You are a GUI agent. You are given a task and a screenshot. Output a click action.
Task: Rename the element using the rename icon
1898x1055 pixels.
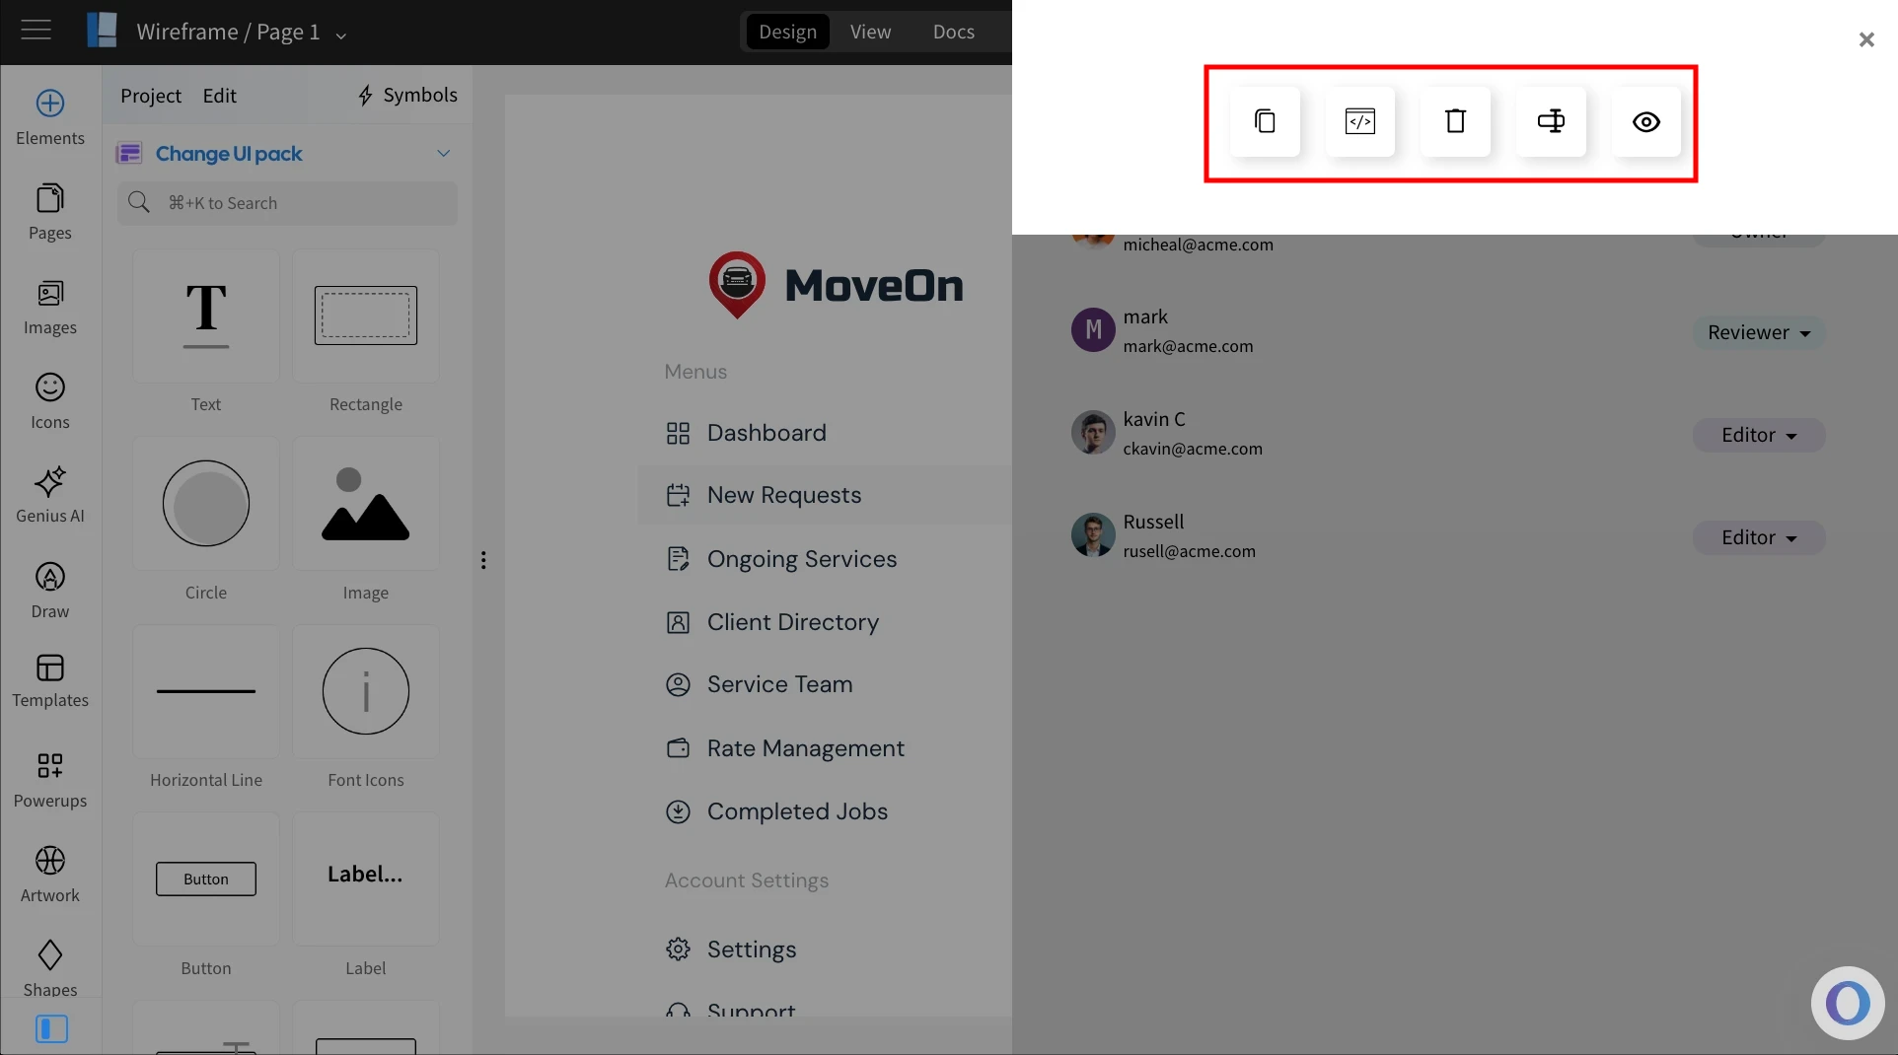tap(1550, 122)
